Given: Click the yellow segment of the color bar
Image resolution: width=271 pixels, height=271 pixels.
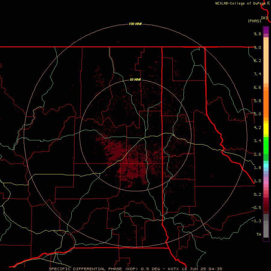Looking at the screenshot, I should (x=266, y=129).
